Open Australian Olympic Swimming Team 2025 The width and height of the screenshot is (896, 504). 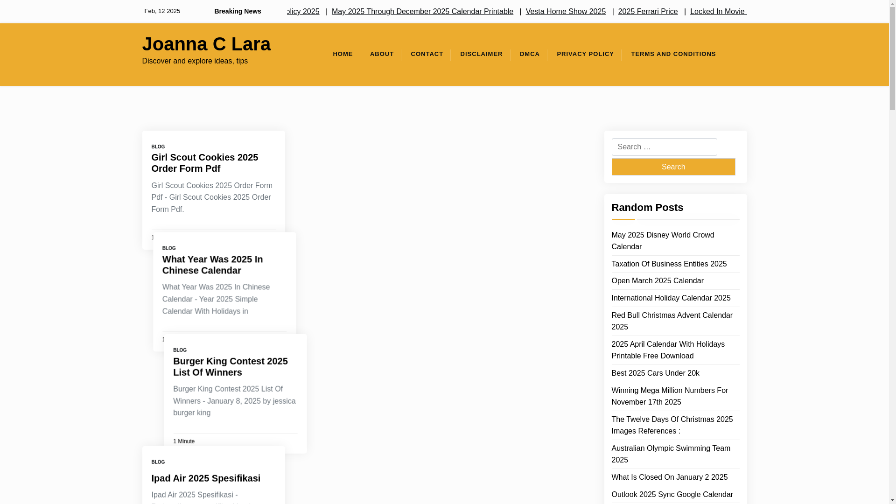click(671, 454)
